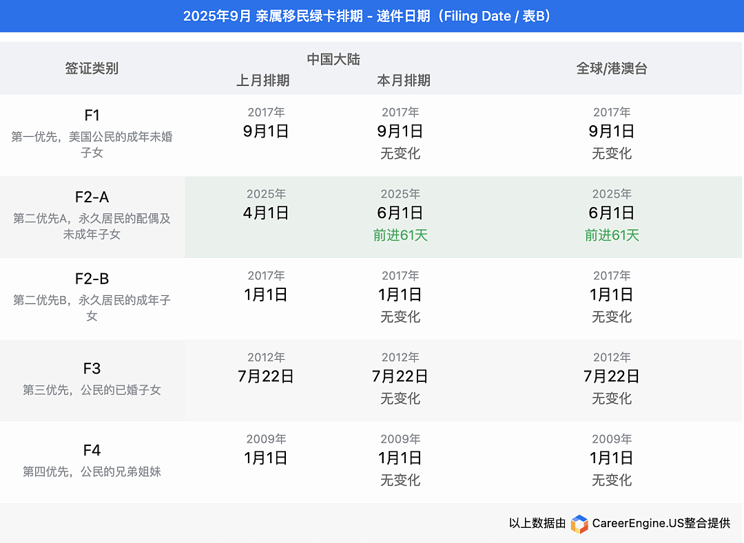The image size is (744, 543).
Task: Click 无变化 under F1 全球/港澳台
Action: 612,153
